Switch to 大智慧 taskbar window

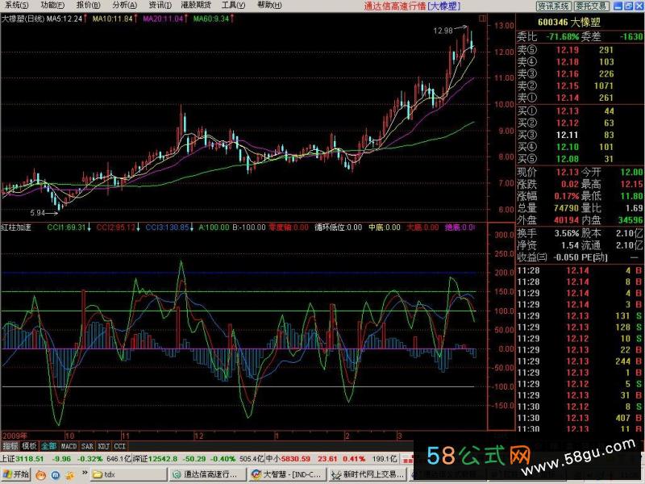click(x=287, y=474)
